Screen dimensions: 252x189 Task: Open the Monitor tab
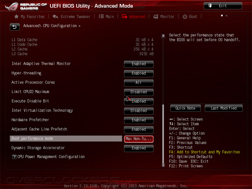(x=164, y=17)
